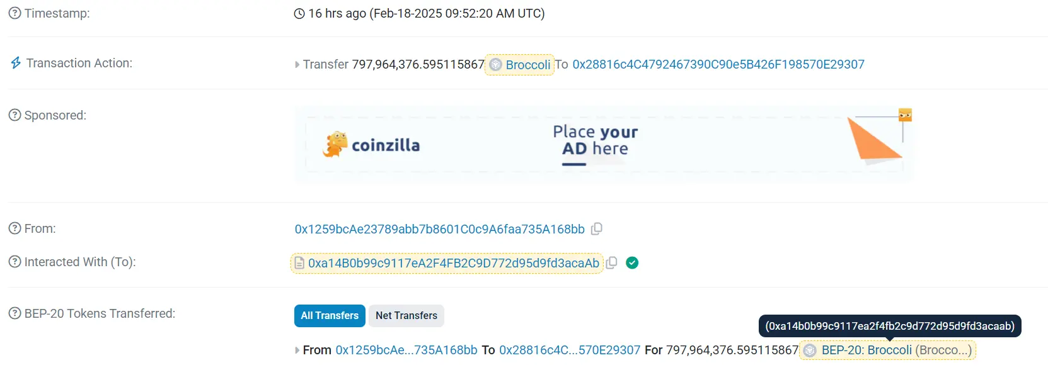
Task: Copy the From address to clipboard
Action: (x=597, y=229)
